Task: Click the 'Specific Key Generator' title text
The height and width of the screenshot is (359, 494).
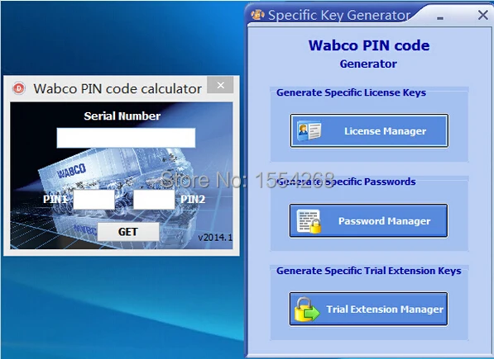Action: click(x=339, y=15)
